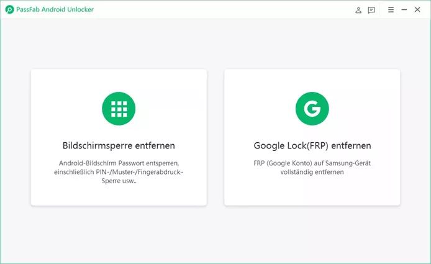Click the vollständig entfernen text line
This screenshot has width=431, height=264.
[312, 172]
